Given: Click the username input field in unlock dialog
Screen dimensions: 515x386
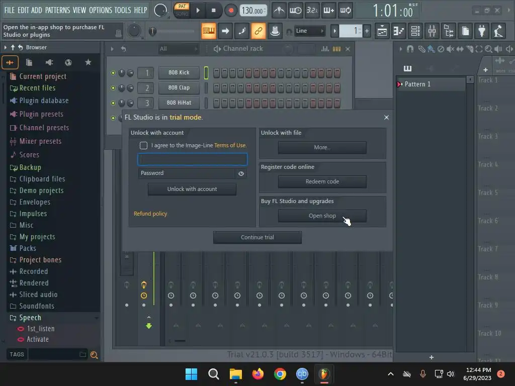Looking at the screenshot, I should pyautogui.click(x=193, y=159).
